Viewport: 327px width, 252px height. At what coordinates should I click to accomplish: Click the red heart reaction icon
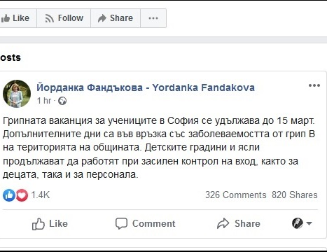(x=22, y=195)
